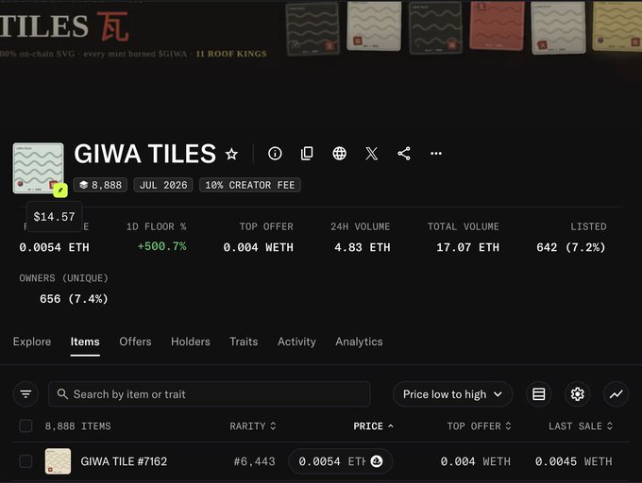Click the 0.0045 WETH last sale cell
Screen dimensions: 642x483
(574, 461)
